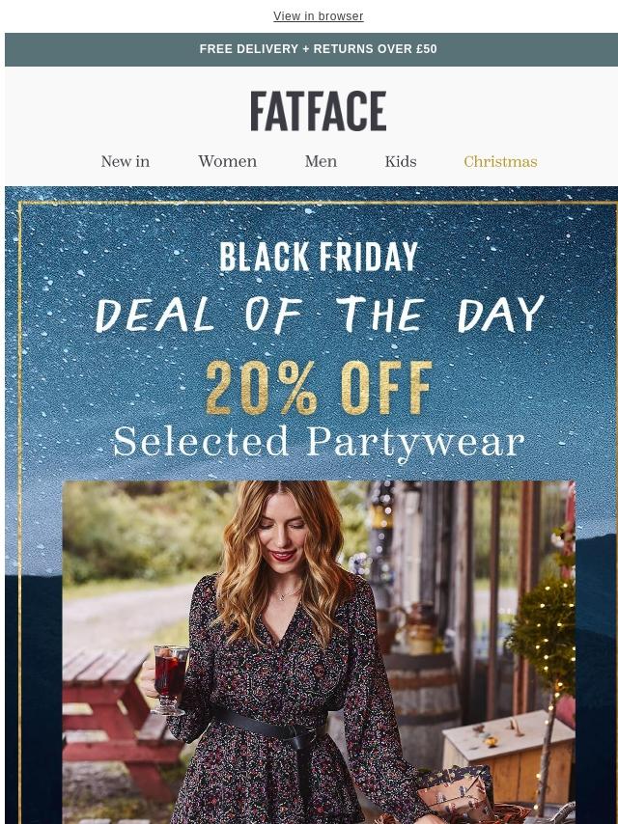
Task: Click the woman in floral dress photo
Action: tap(319, 652)
